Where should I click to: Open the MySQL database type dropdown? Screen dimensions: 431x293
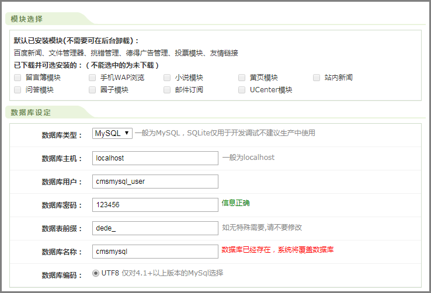coord(112,133)
